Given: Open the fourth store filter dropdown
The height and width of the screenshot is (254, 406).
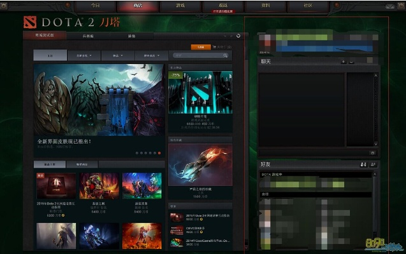Looking at the screenshot, I should click(x=149, y=56).
